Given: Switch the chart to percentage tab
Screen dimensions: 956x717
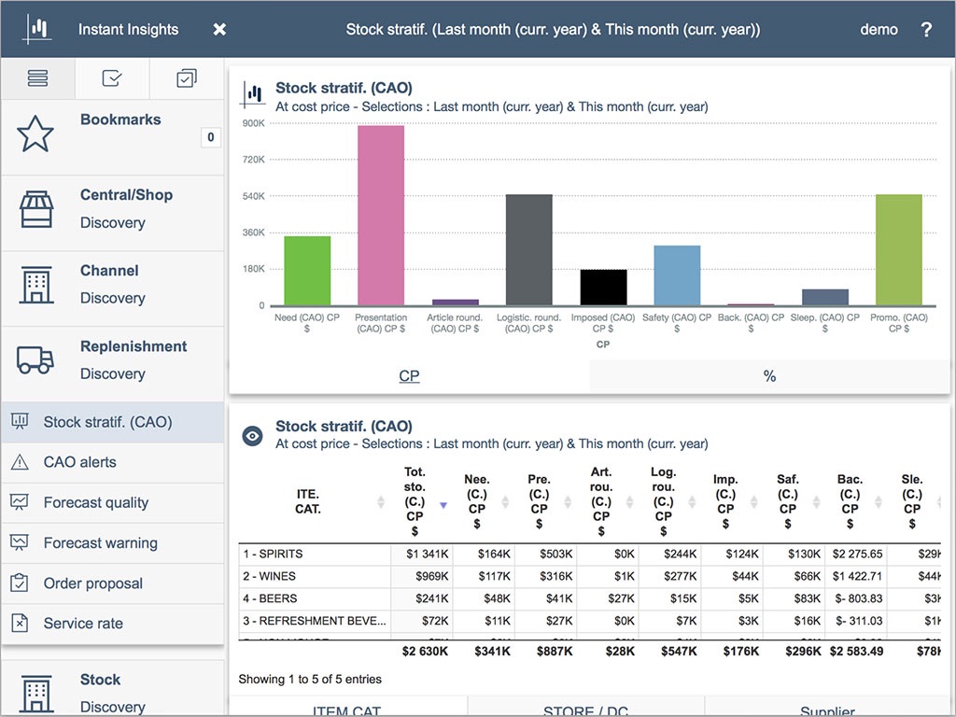Looking at the screenshot, I should click(x=769, y=376).
